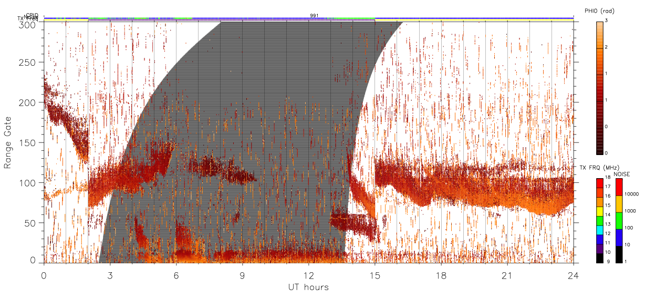
Task: Click the blue 11-12 MHz swatch in TX FRQ legend
Action: [x=599, y=240]
